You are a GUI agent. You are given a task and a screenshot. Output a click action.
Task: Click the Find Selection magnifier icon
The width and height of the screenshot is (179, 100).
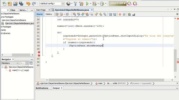pos(74,14)
